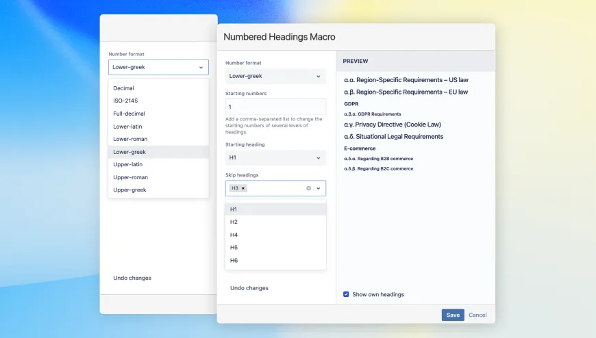Click into the Starting numbers field

(x=275, y=107)
